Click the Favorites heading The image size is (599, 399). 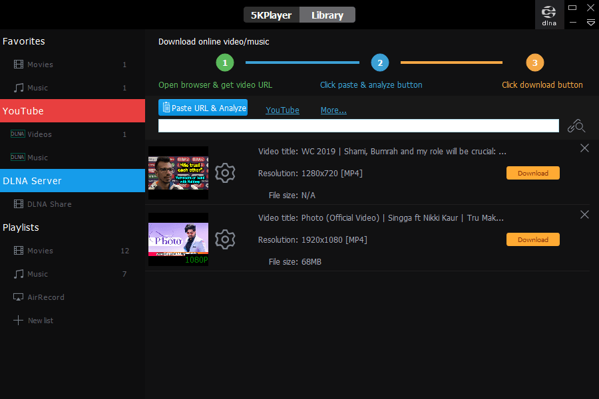pos(24,41)
